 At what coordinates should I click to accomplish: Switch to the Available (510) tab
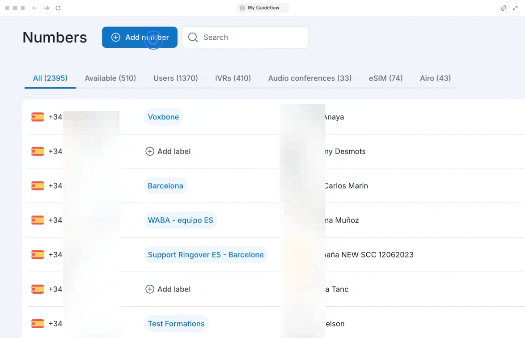110,78
